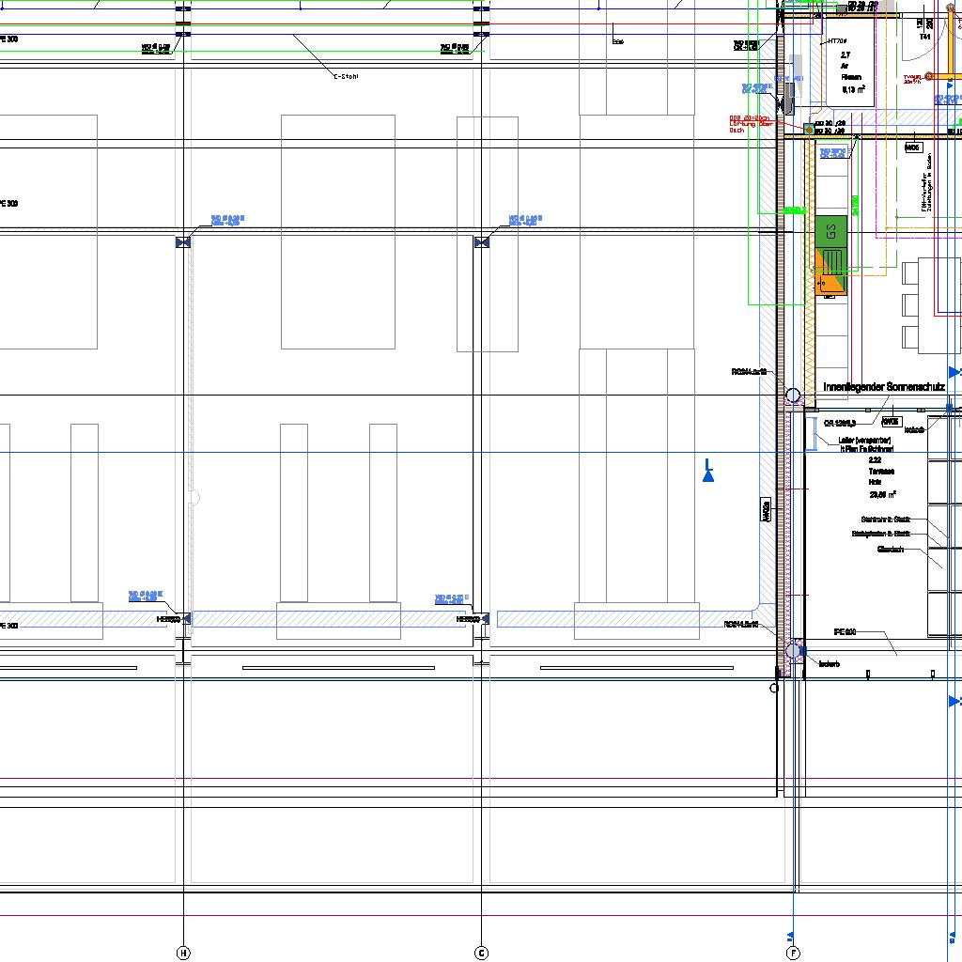The width and height of the screenshot is (962, 962).
Task: Select the 'Glasdach' leader label
Action: coord(890,549)
